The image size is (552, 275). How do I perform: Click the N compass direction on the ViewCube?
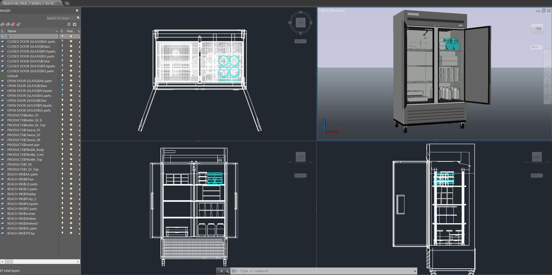300,12
